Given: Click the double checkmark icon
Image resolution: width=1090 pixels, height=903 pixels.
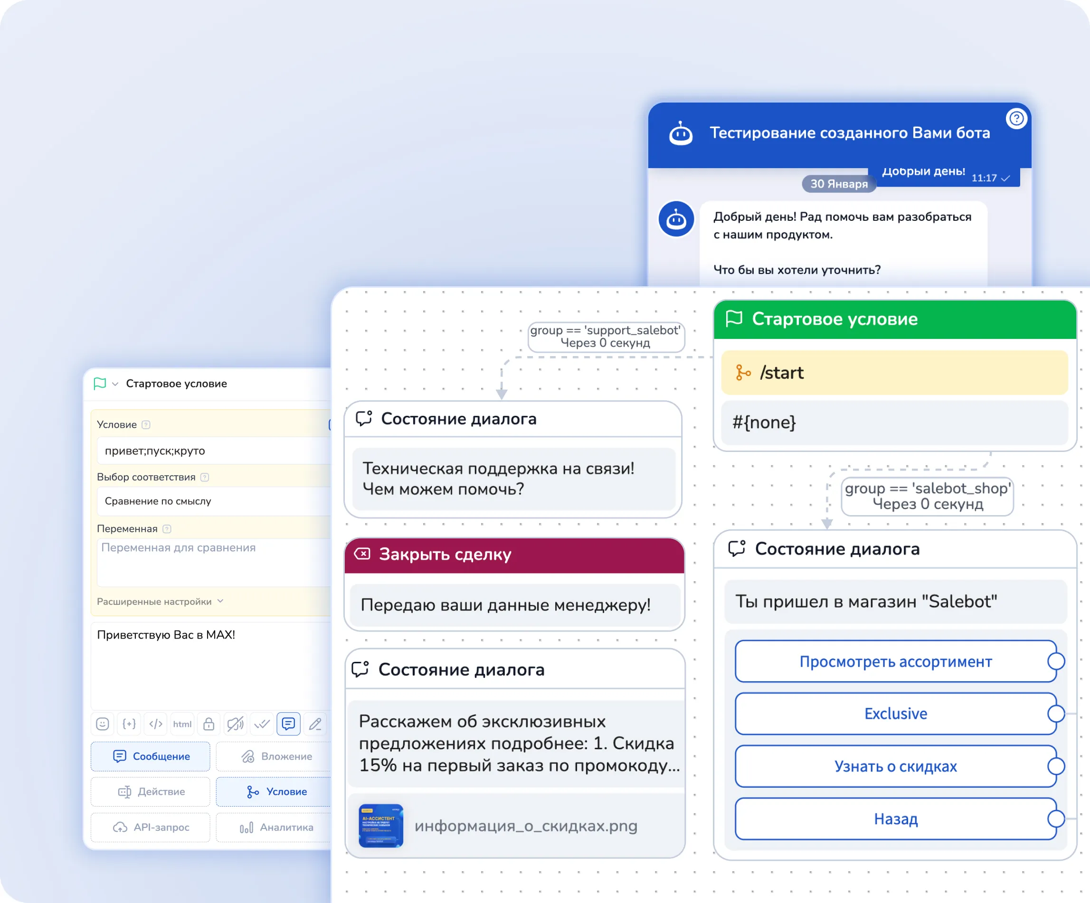Looking at the screenshot, I should [262, 724].
